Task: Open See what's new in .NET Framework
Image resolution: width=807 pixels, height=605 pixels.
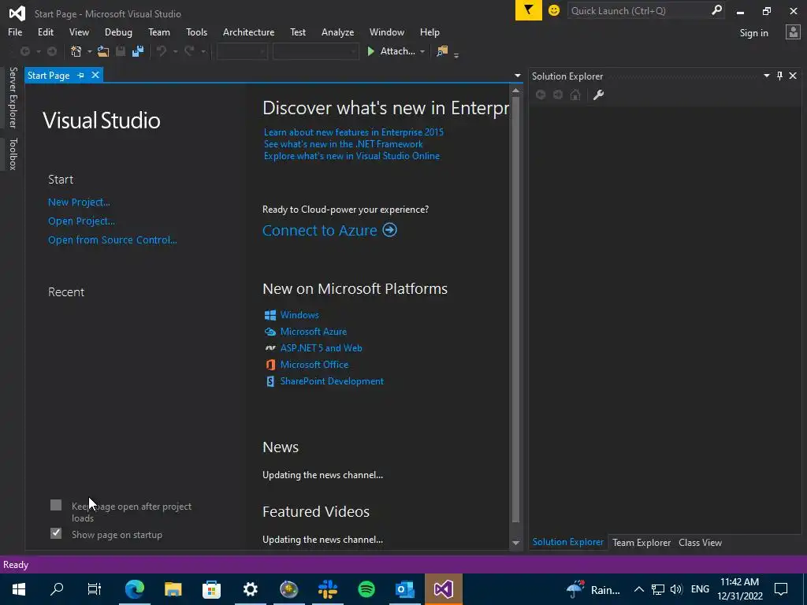Action: click(x=344, y=144)
